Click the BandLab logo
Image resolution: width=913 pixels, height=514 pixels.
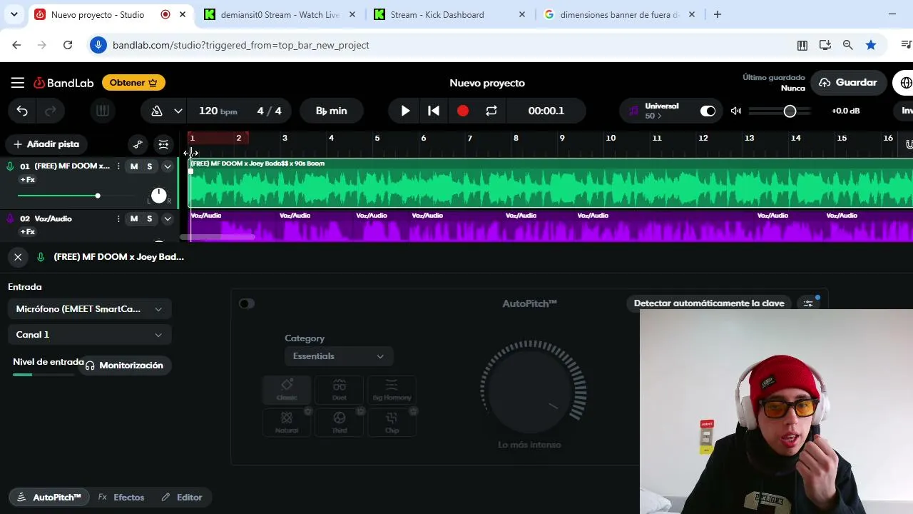point(63,83)
